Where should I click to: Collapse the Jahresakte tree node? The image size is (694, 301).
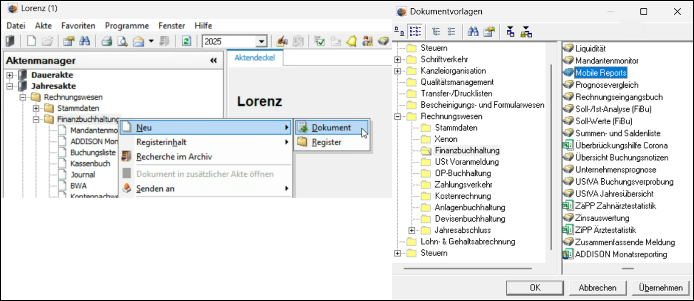(10, 86)
